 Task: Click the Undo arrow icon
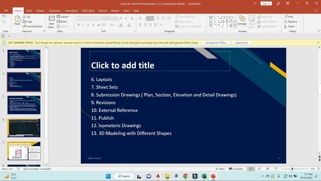coord(4,17)
